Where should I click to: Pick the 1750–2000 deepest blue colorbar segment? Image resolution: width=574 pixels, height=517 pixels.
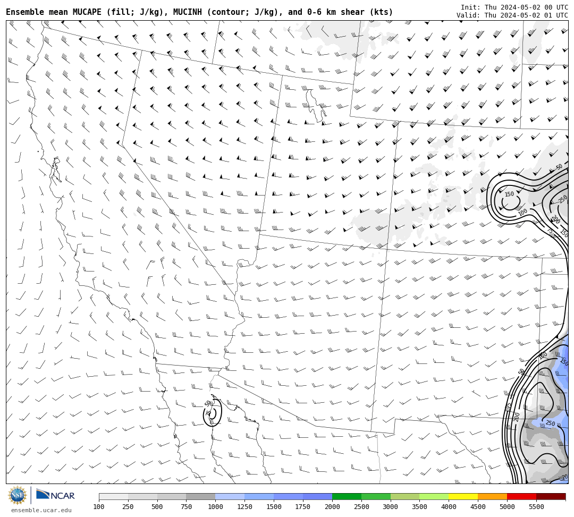pyautogui.click(x=318, y=496)
